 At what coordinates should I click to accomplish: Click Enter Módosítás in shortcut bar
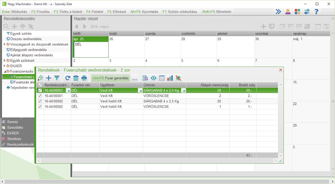[x=14, y=12]
